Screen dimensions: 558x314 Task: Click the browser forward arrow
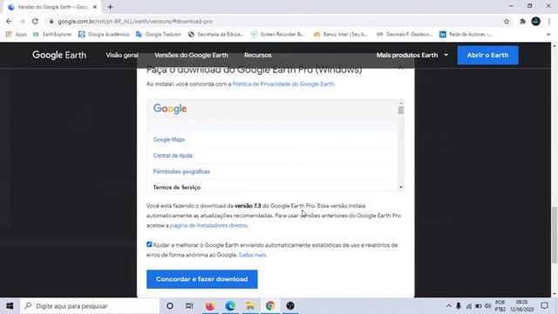click(x=22, y=21)
